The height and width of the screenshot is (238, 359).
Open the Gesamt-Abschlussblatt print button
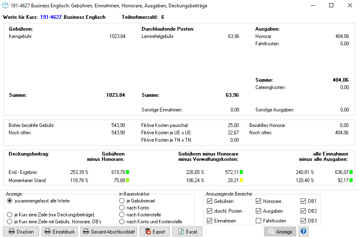tap(109, 231)
